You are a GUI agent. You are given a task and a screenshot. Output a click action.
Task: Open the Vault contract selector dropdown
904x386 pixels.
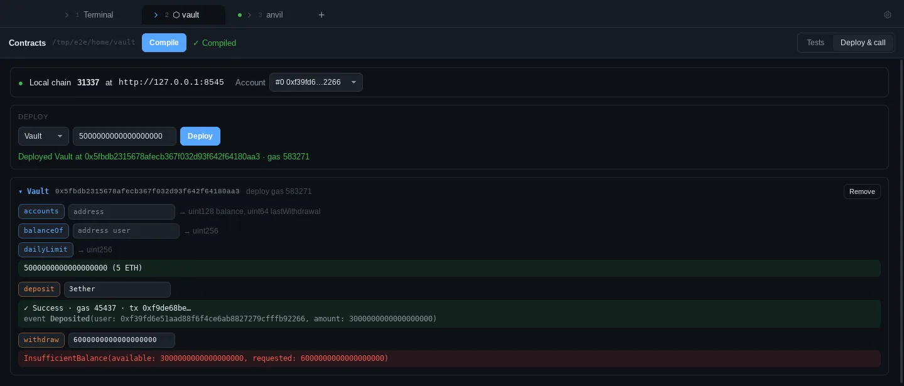[43, 136]
